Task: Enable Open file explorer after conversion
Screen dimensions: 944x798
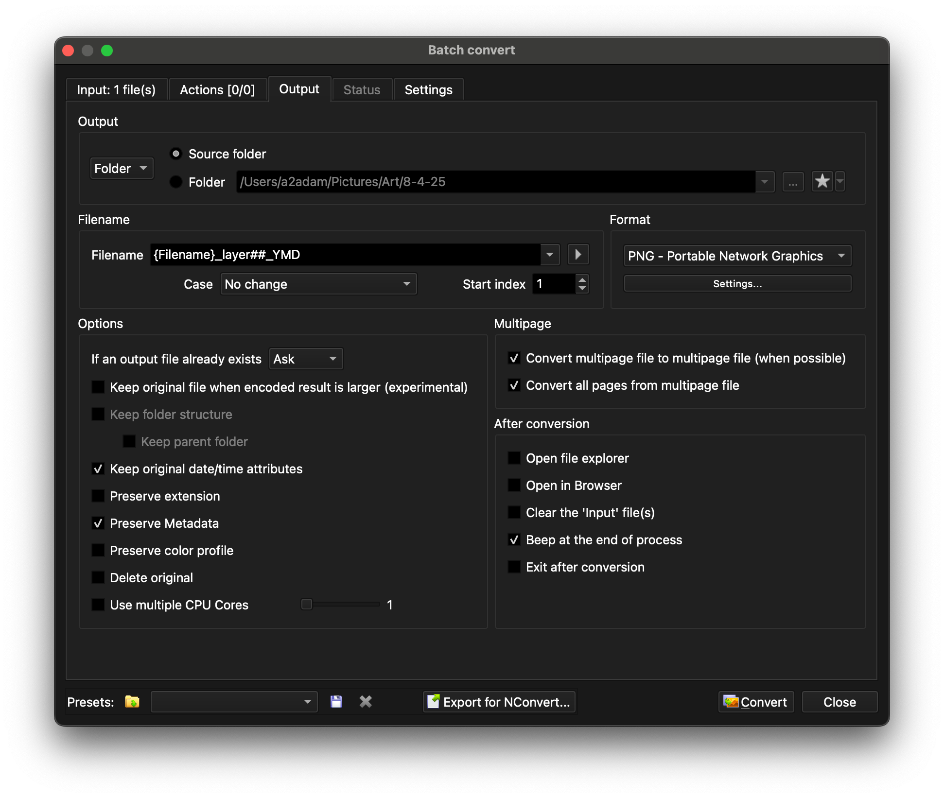Action: (514, 458)
